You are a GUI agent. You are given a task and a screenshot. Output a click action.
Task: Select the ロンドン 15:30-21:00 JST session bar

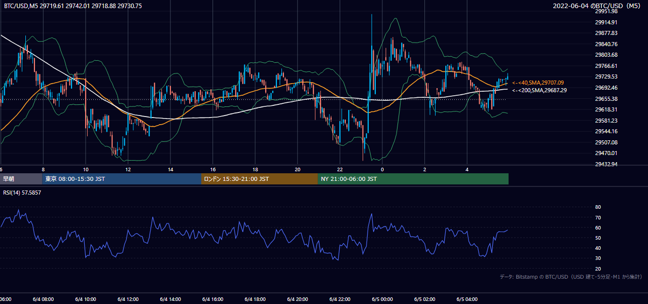coord(260,179)
